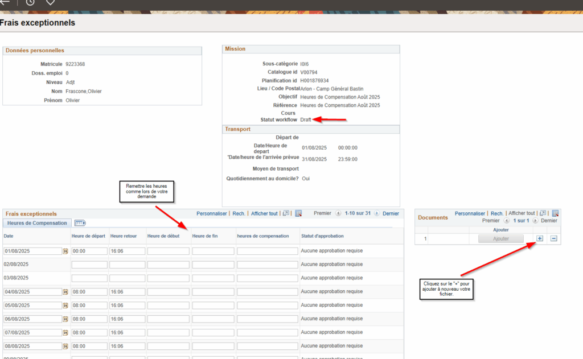Select the Heures de Compensation tab
The image size is (583, 359).
[x=37, y=223]
